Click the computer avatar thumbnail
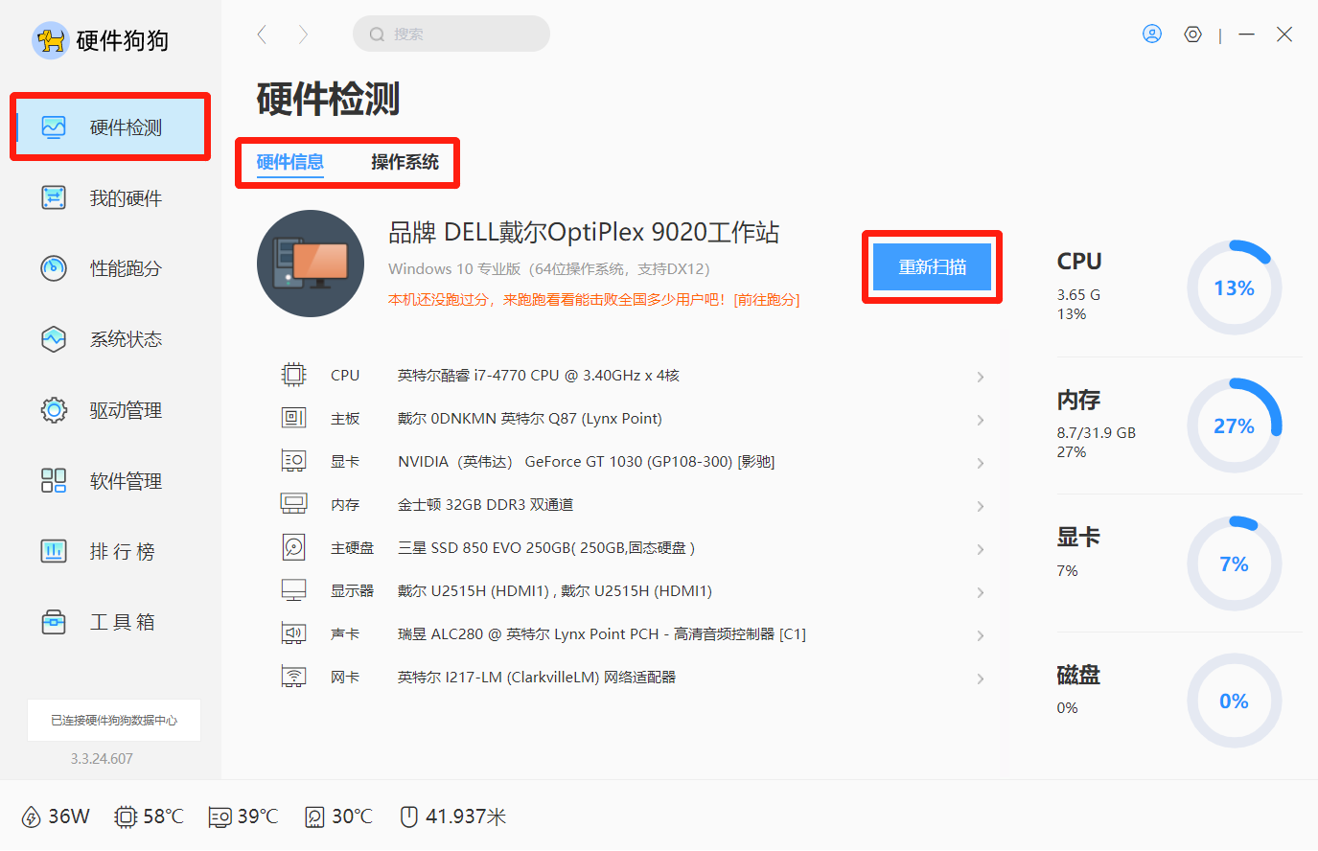Viewport: 1318px width, 851px height. 311,264
